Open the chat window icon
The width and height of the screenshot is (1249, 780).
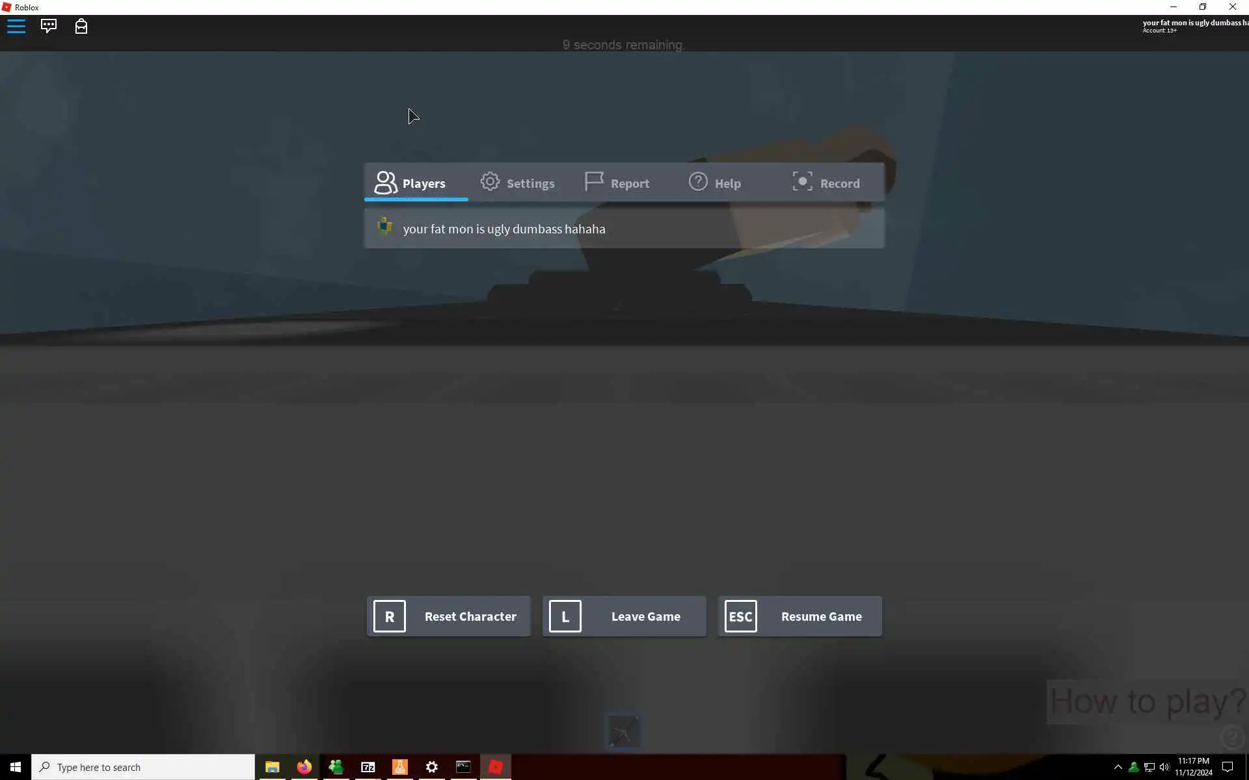pos(49,26)
